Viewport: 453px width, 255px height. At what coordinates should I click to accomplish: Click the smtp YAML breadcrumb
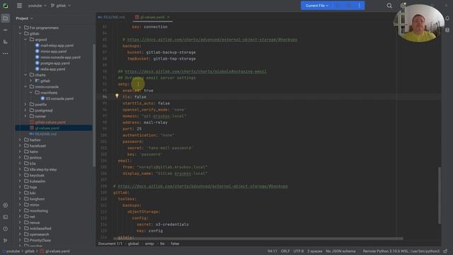(149, 244)
